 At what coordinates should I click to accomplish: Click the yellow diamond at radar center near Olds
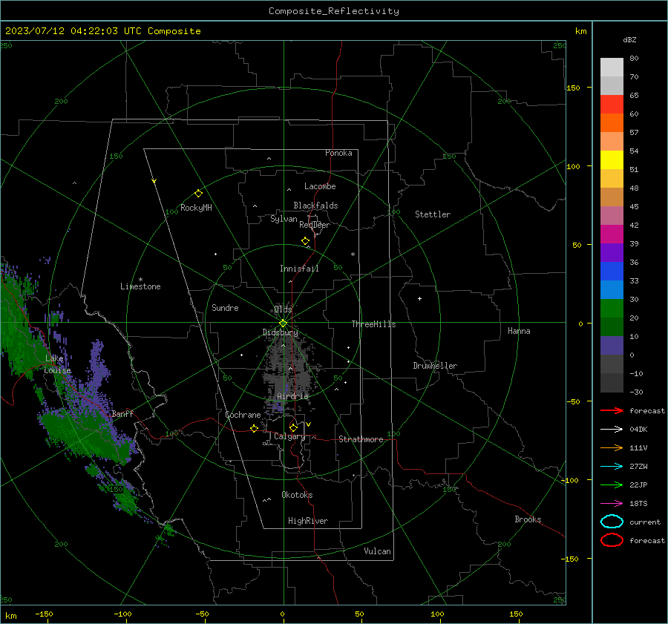tap(283, 324)
